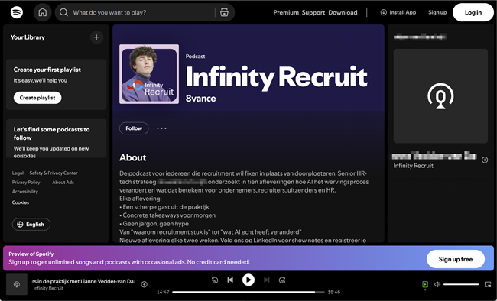The height and width of the screenshot is (301, 497).
Task: Skip forward 15 seconds
Action: [282, 280]
